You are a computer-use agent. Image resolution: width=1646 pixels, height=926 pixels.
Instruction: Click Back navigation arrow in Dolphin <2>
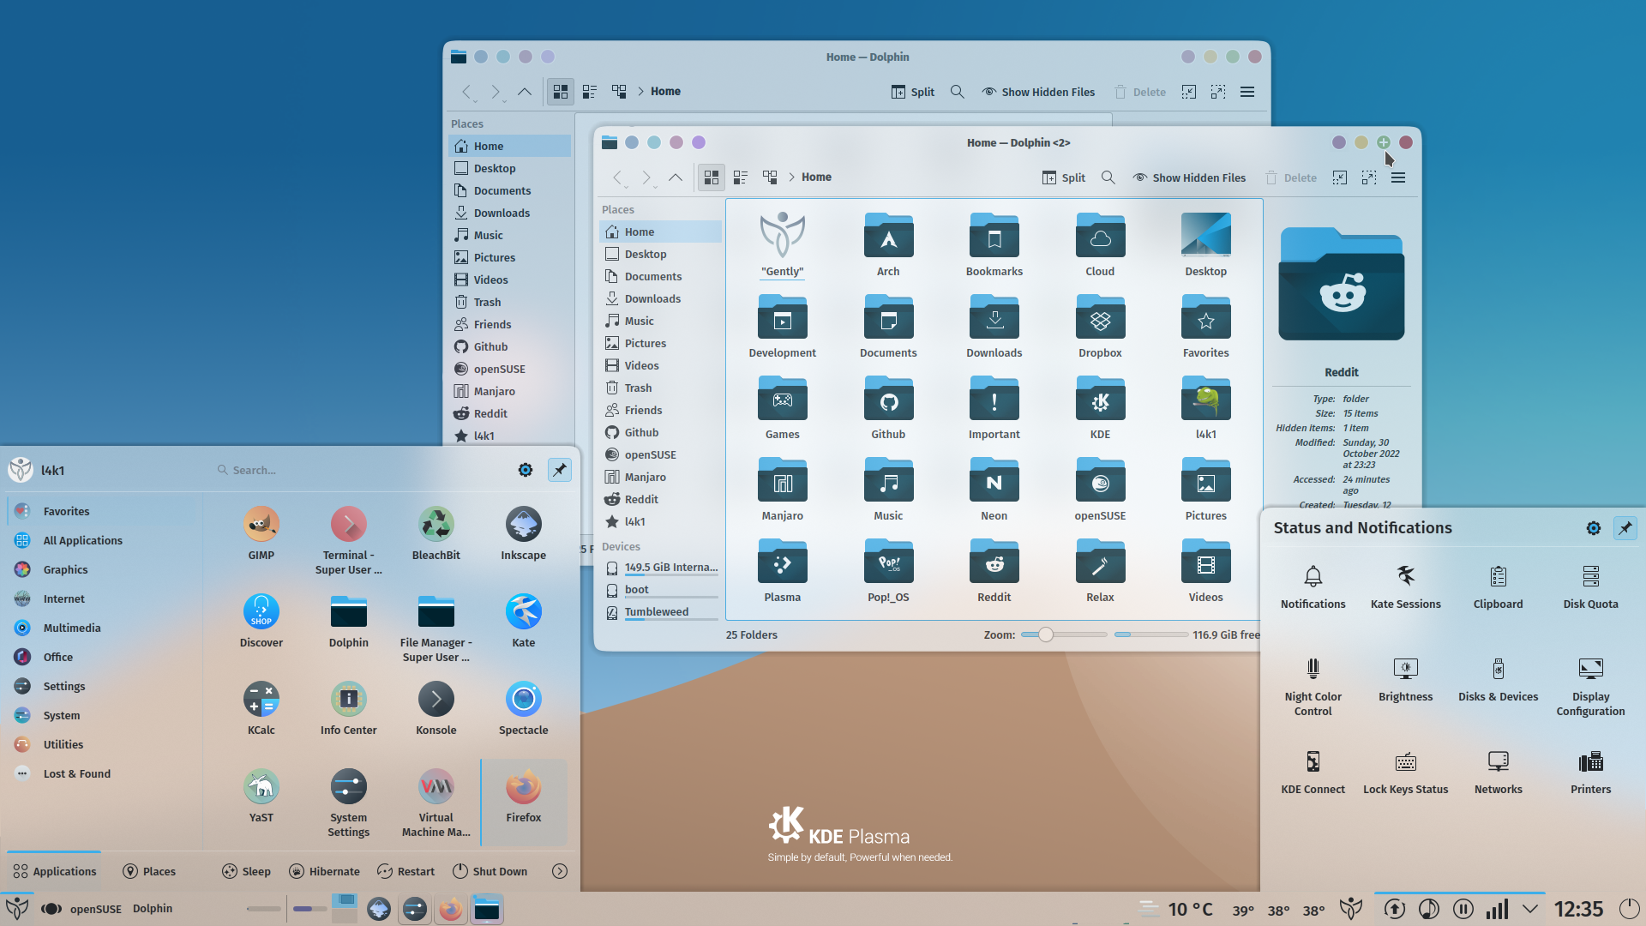(617, 177)
